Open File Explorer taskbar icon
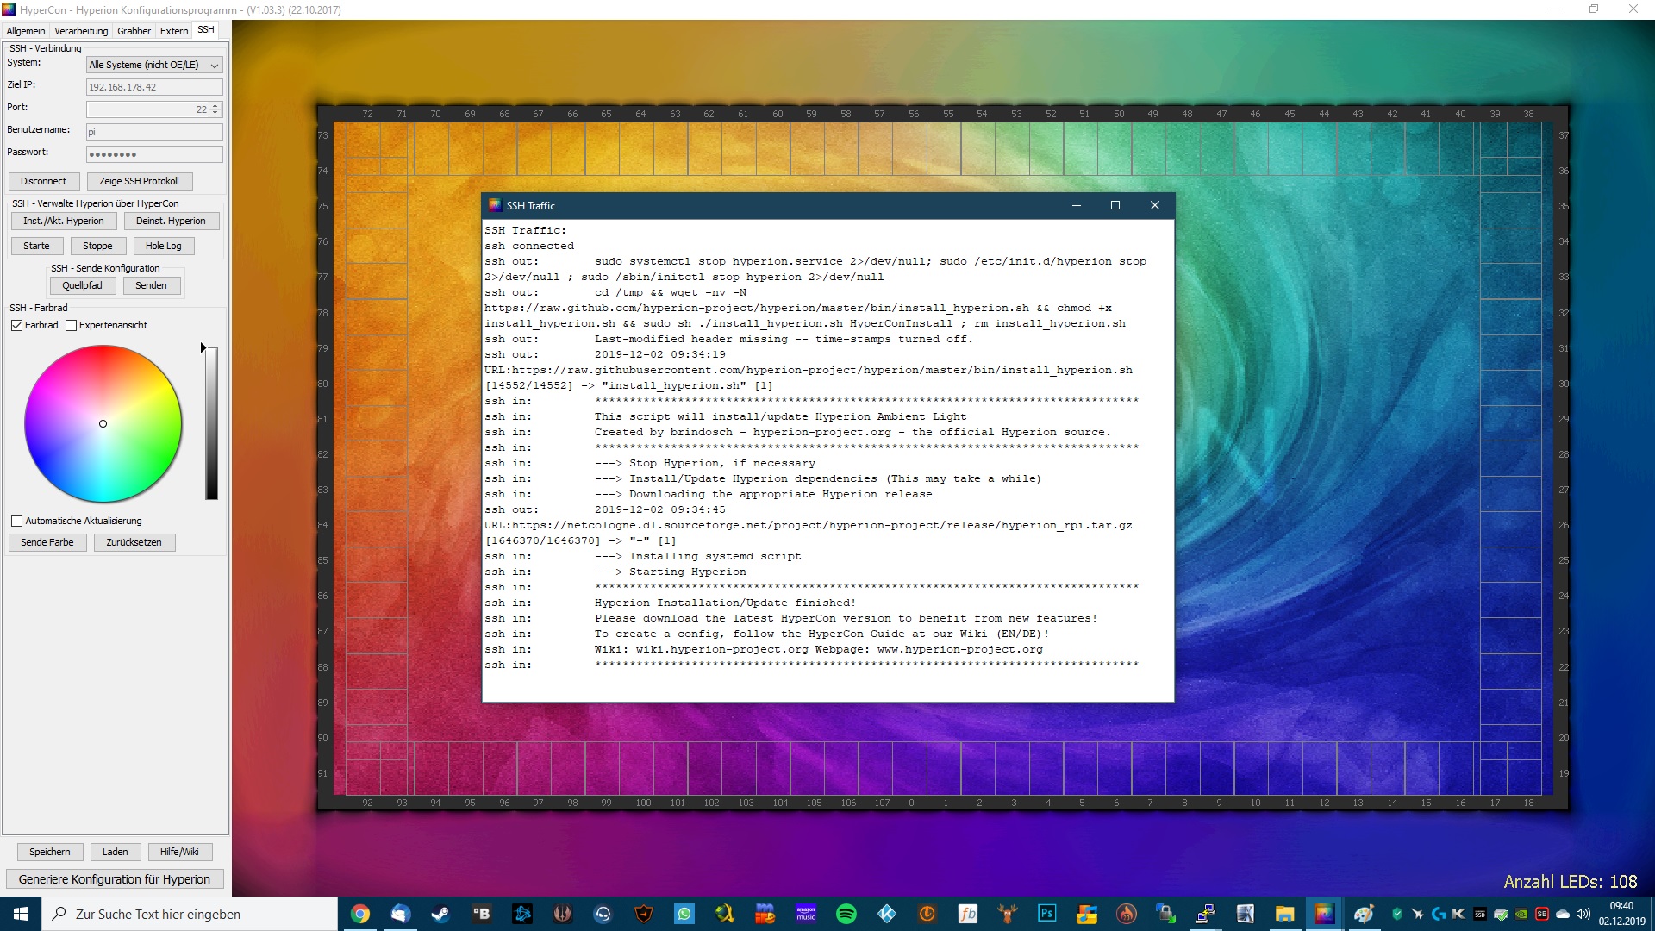 point(1284,914)
